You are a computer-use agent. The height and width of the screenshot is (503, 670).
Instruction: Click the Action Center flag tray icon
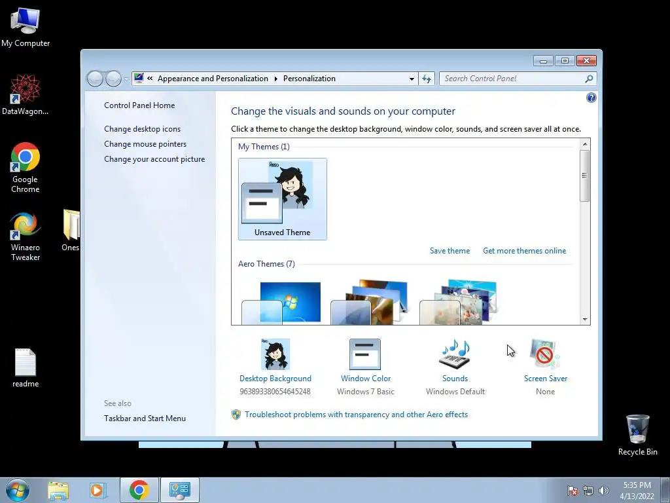coord(572,491)
